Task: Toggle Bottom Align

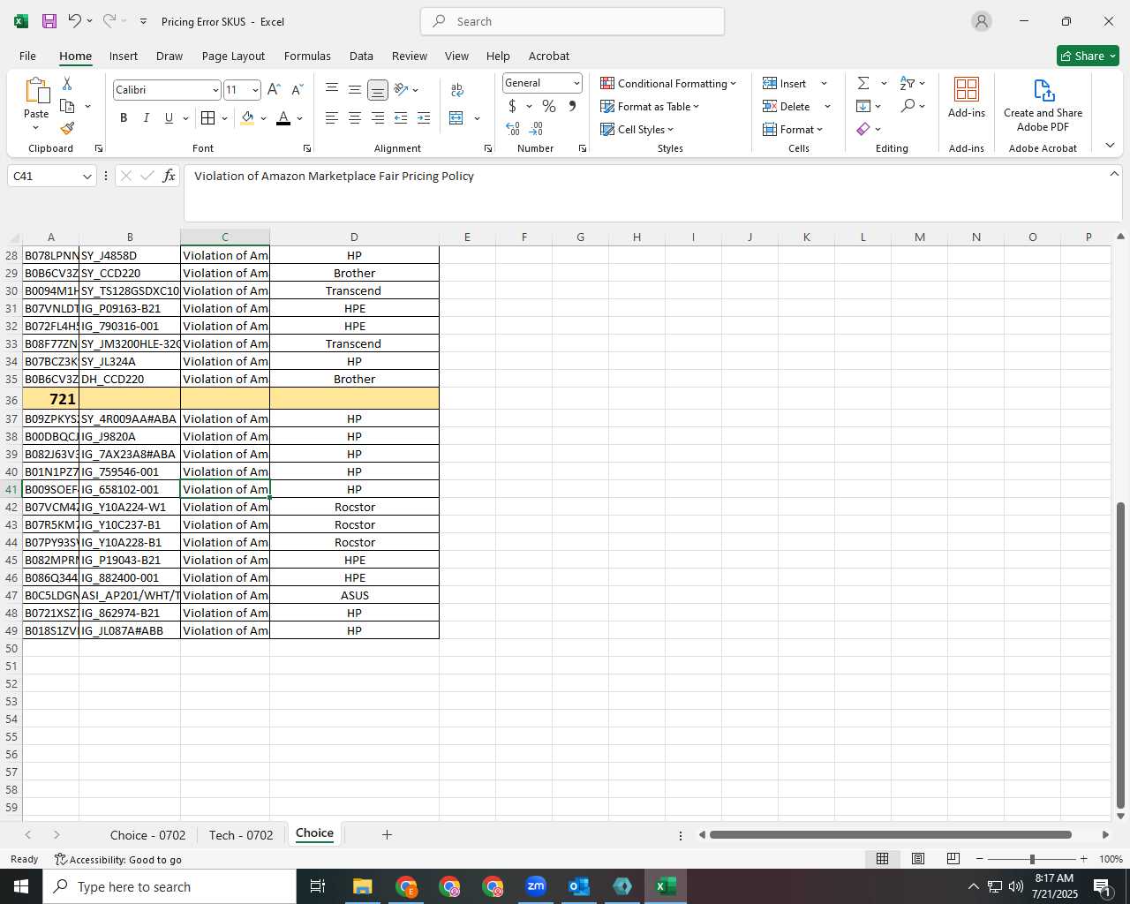Action: 378,90
